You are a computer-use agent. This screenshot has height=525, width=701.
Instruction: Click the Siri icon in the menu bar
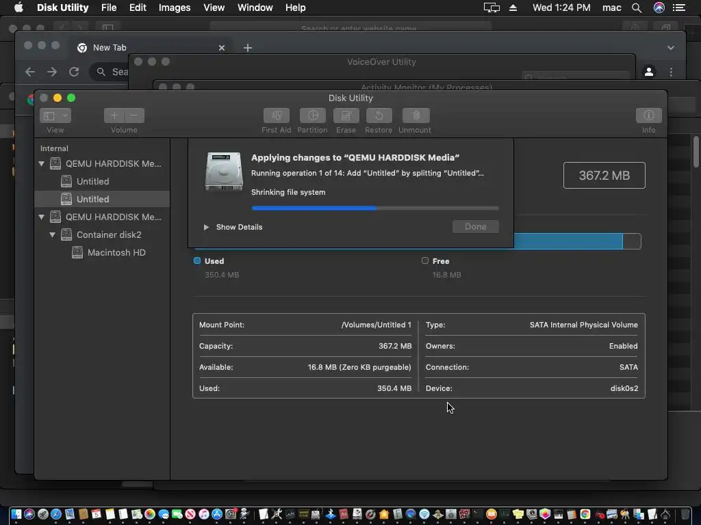tap(659, 8)
